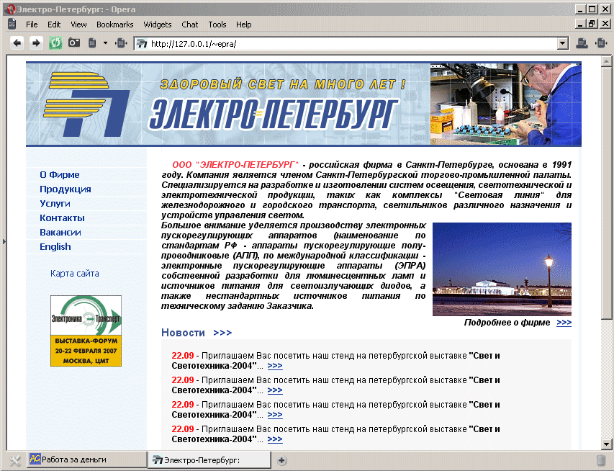Open the Новости >>> heading link

point(197,333)
